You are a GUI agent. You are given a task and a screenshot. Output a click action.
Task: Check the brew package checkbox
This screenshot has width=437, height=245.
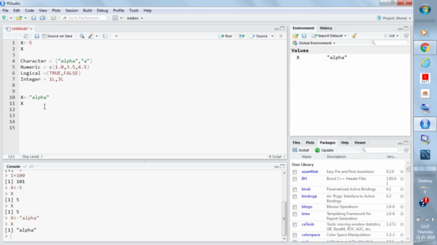(294, 214)
